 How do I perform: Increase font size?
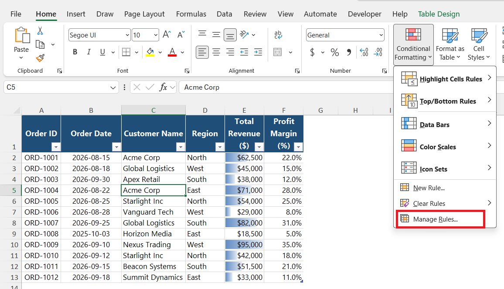click(167, 35)
